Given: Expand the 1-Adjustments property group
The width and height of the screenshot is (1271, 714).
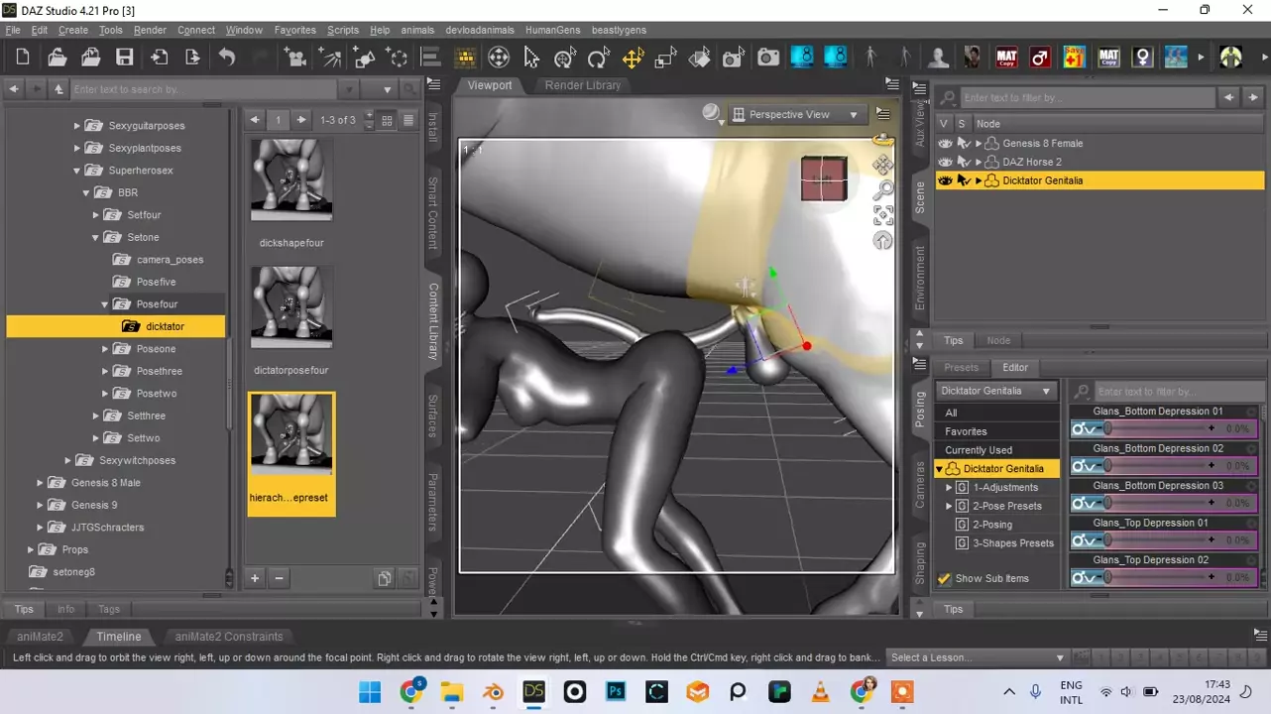Looking at the screenshot, I should tap(949, 487).
